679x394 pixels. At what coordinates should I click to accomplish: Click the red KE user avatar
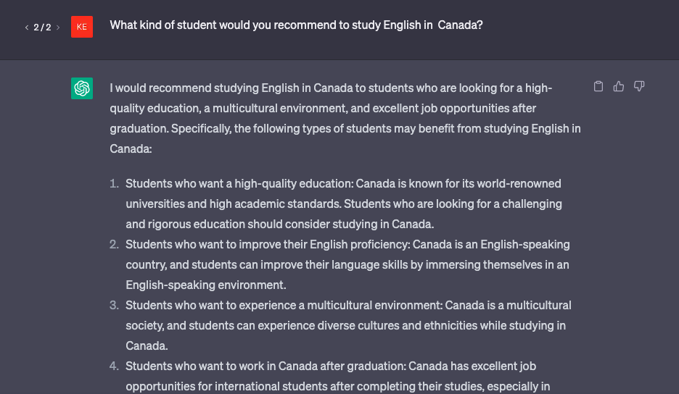(82, 27)
